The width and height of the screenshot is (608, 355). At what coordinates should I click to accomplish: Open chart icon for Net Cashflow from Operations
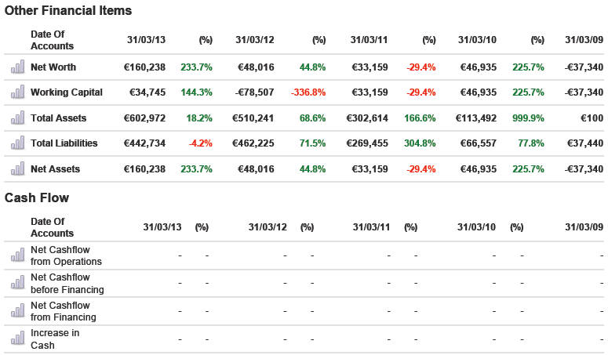point(16,256)
